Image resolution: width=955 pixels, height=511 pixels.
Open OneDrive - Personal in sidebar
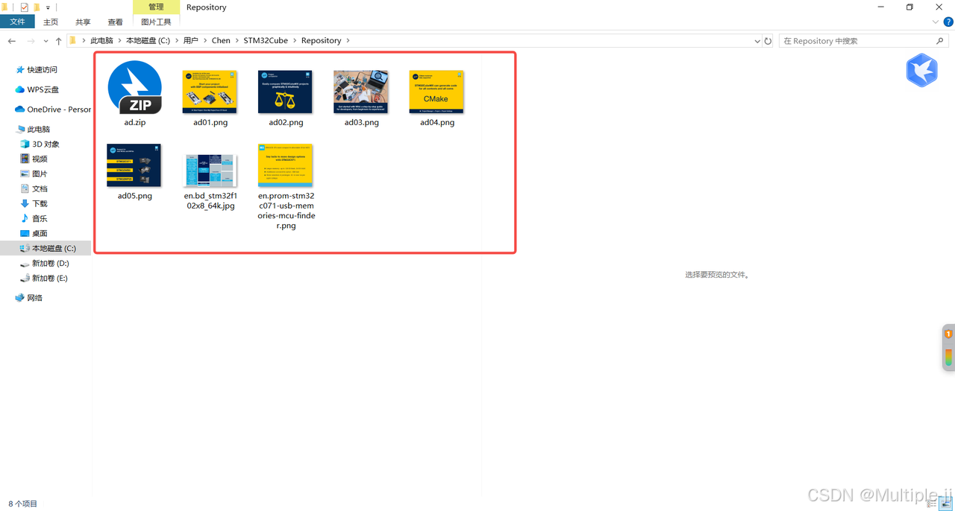(x=52, y=110)
